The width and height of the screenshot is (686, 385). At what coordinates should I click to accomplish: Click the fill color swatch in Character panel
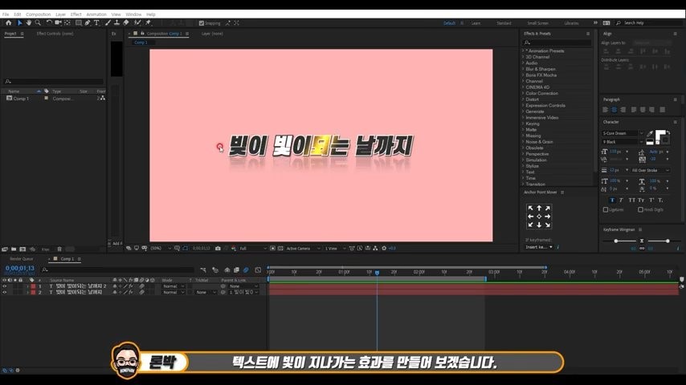click(659, 134)
